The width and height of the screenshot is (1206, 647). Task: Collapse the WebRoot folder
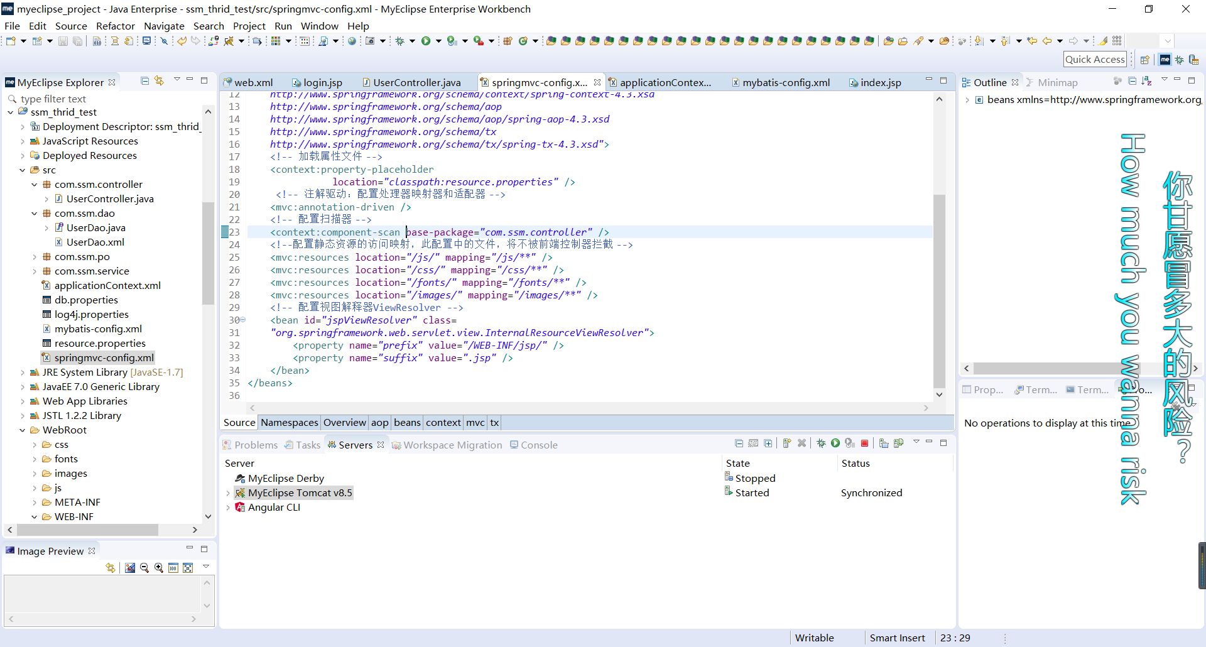(x=22, y=430)
